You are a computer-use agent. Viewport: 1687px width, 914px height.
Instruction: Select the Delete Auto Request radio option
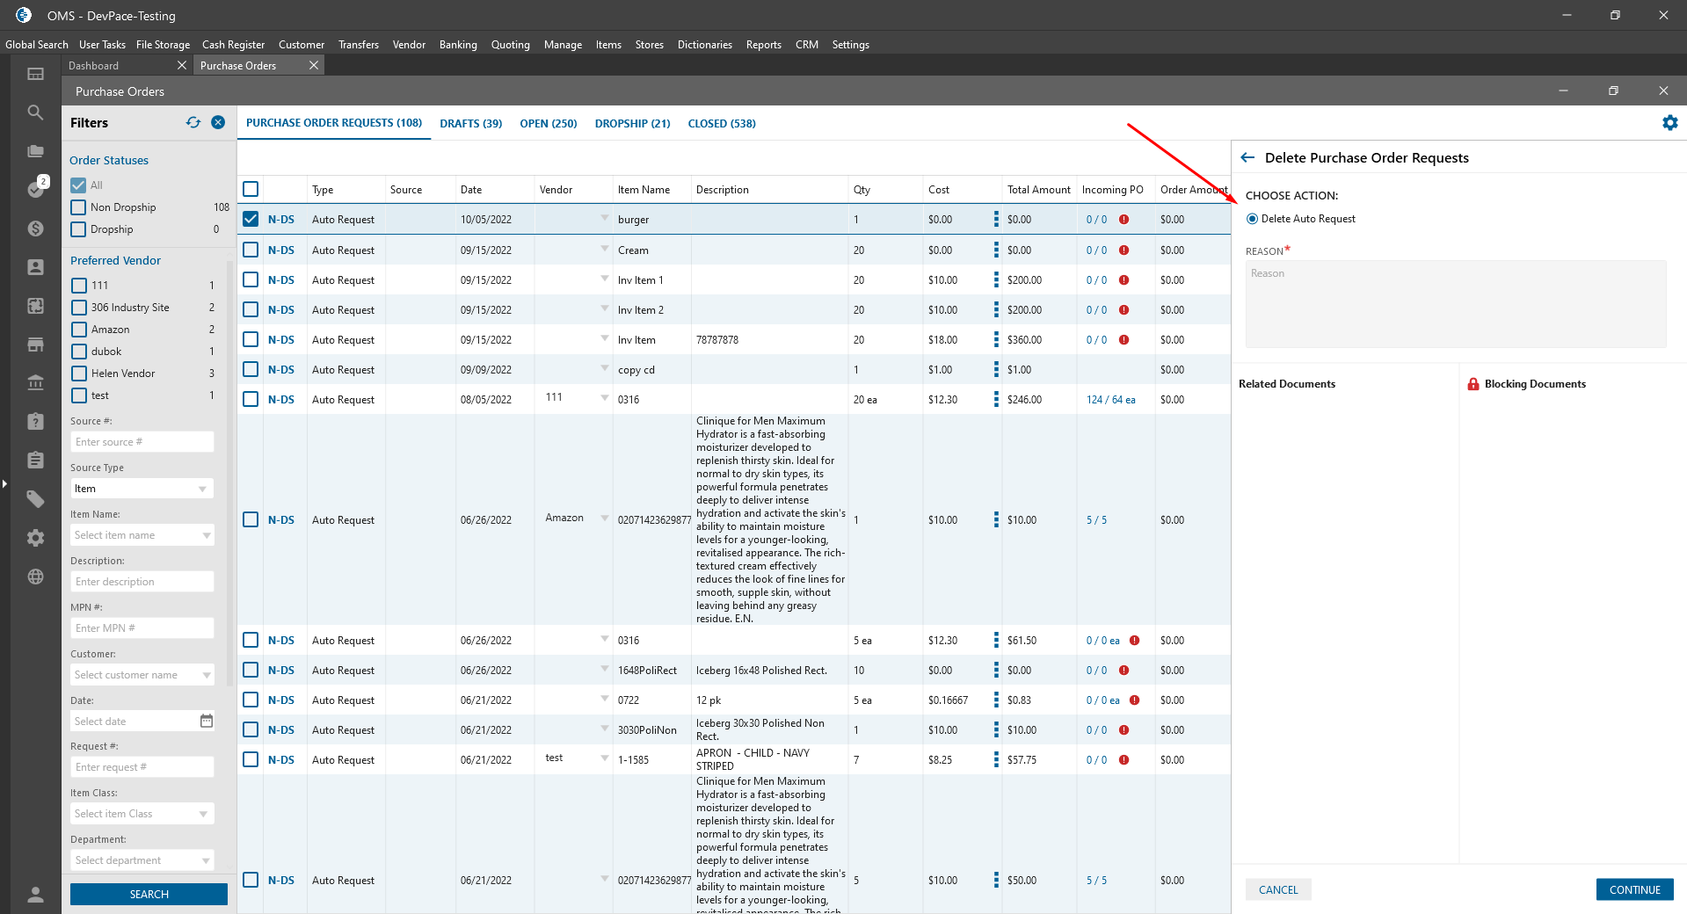1252,219
